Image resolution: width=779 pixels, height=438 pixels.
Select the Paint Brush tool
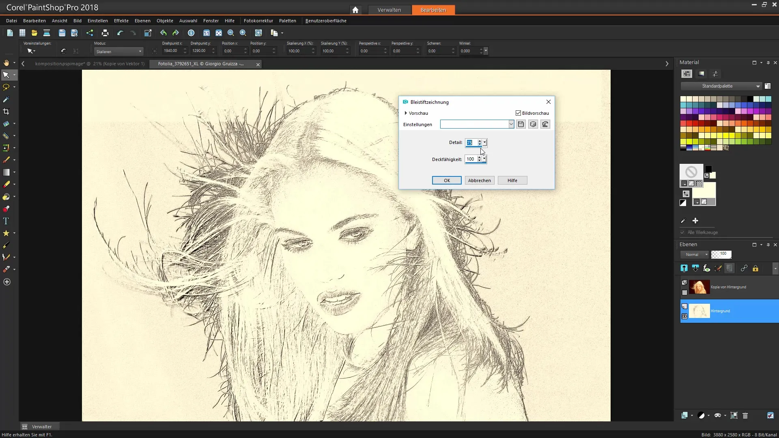pyautogui.click(x=6, y=160)
